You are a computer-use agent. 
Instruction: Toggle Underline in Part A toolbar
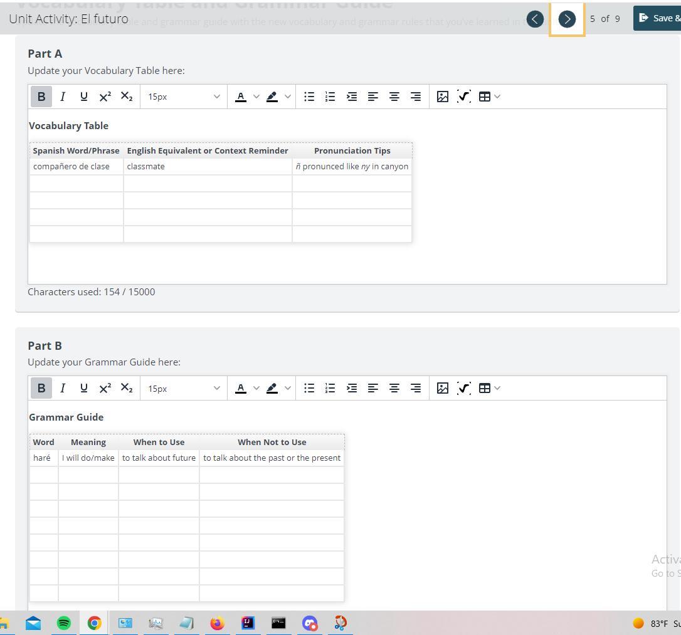click(83, 97)
